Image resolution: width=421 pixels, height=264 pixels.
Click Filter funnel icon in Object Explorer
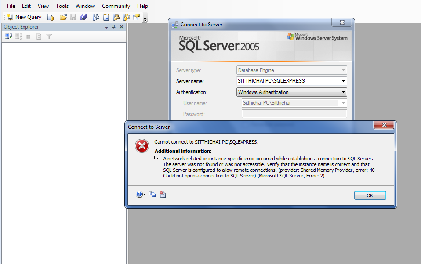coord(49,37)
